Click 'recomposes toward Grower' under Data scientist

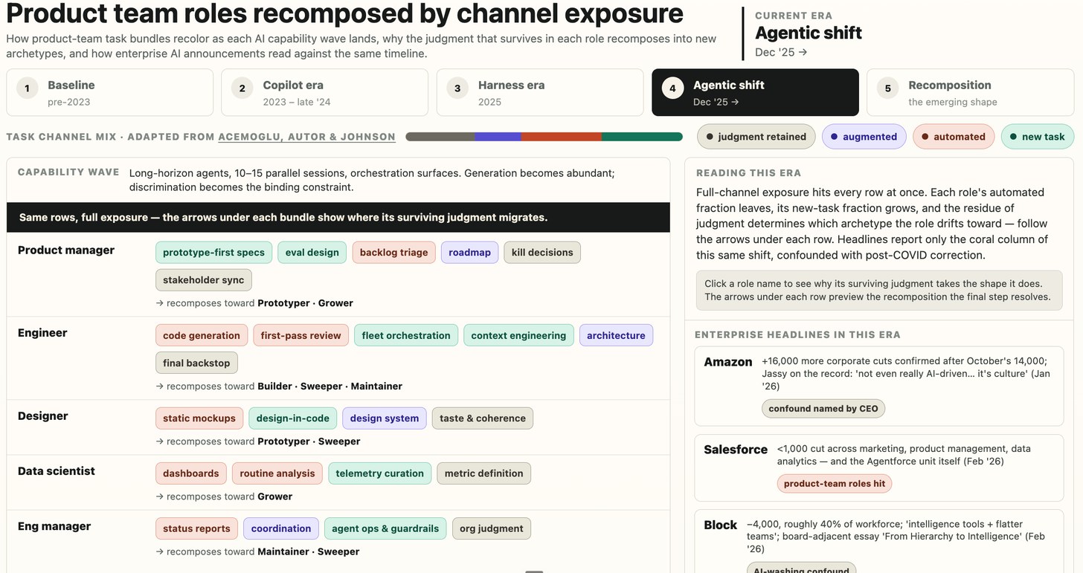pyautogui.click(x=224, y=496)
